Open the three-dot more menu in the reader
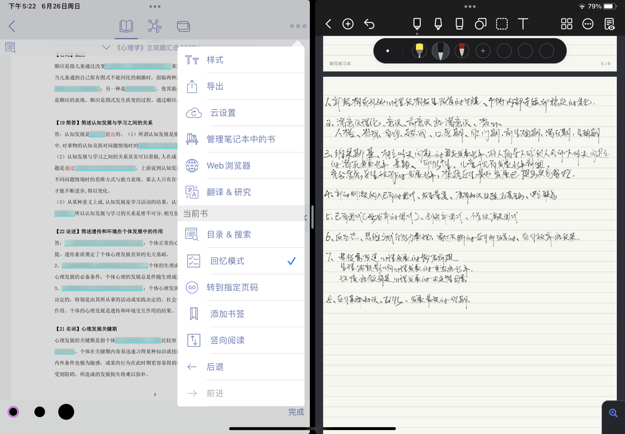625x434 pixels. click(x=298, y=26)
